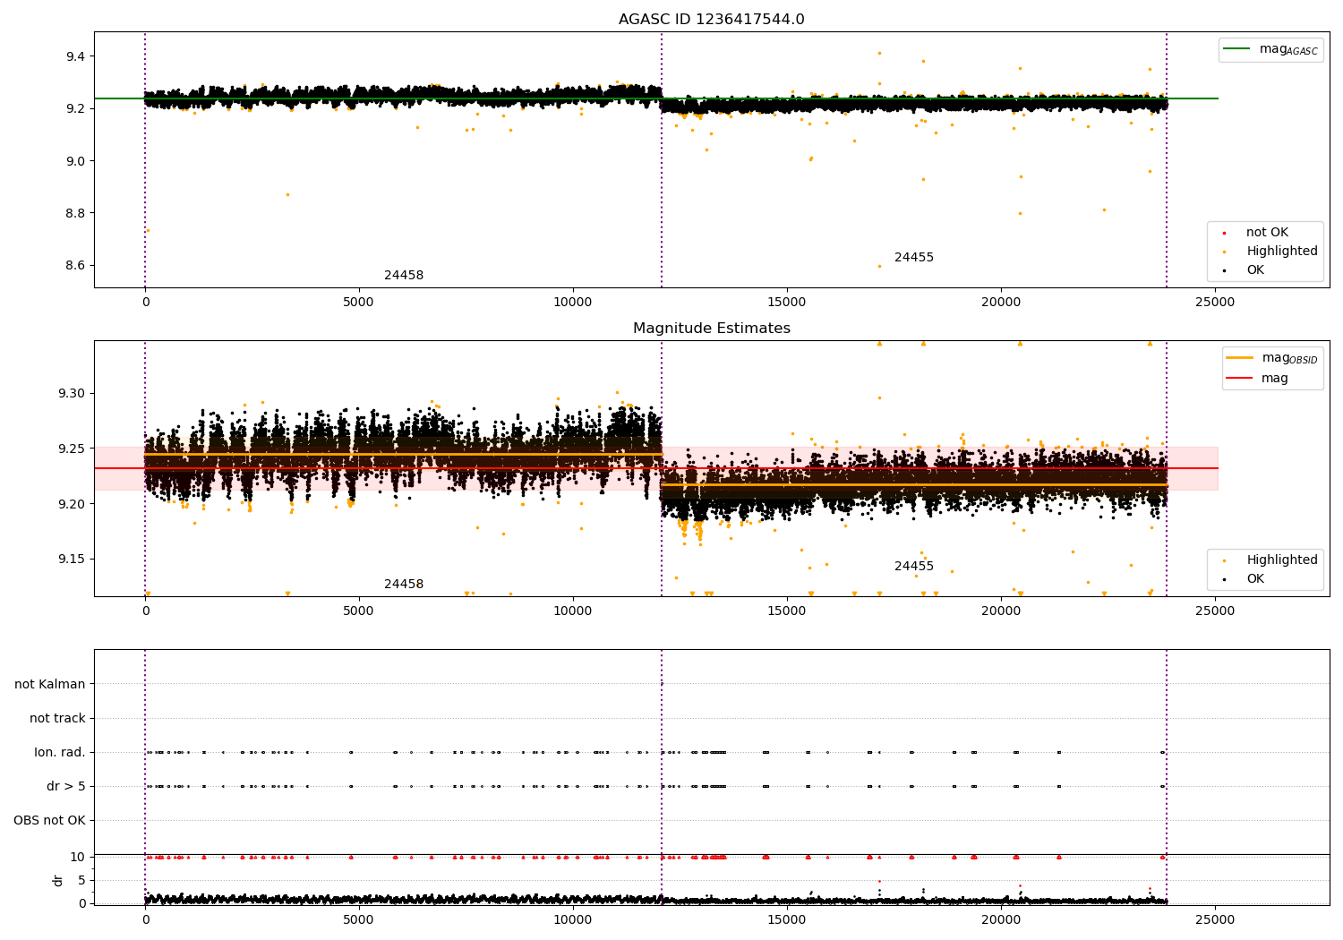
Task: Click obsid label "24455" in the top plot
Action: click(914, 258)
